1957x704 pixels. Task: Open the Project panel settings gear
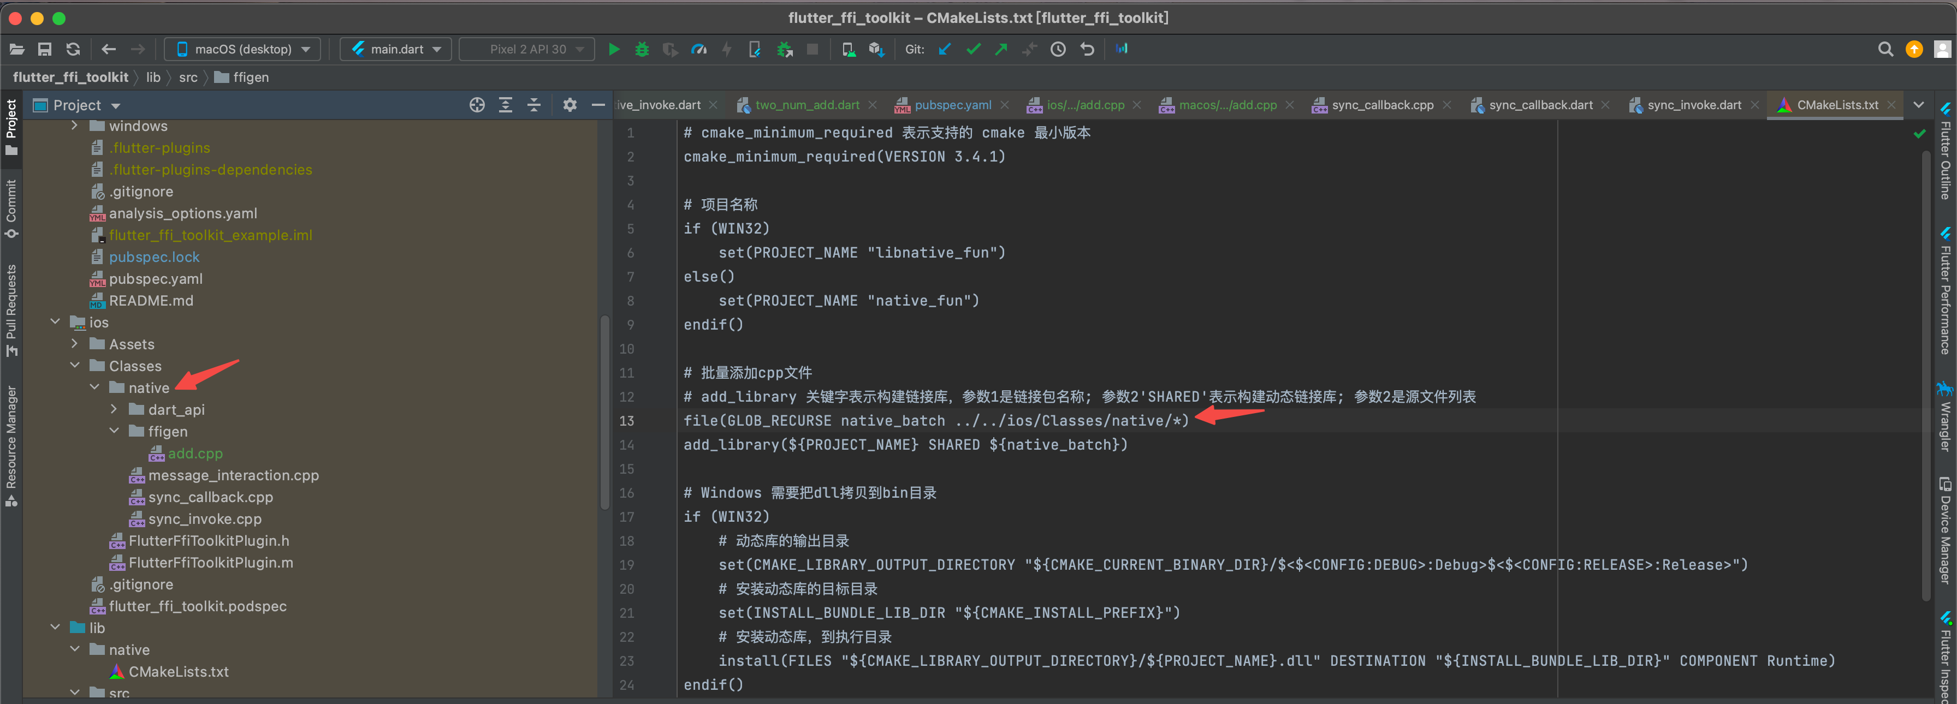coord(570,105)
